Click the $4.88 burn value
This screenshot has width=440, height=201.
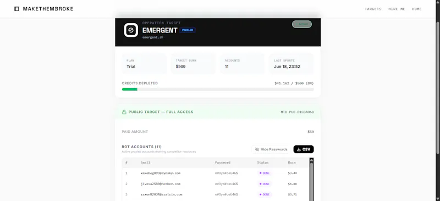pos(293,184)
